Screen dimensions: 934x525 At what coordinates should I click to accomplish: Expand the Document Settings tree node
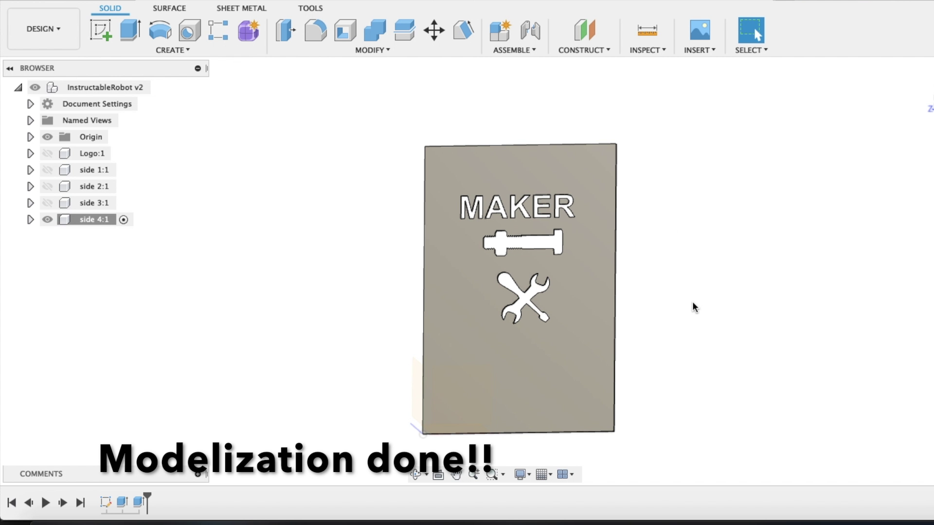point(30,104)
